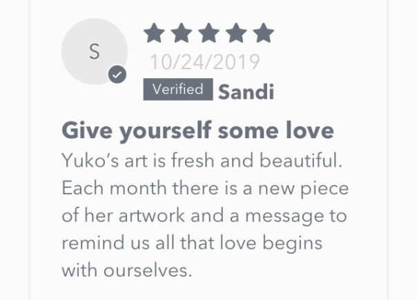The height and width of the screenshot is (300, 417).
Task: Click the review date 10/24/2019
Action: (x=205, y=63)
